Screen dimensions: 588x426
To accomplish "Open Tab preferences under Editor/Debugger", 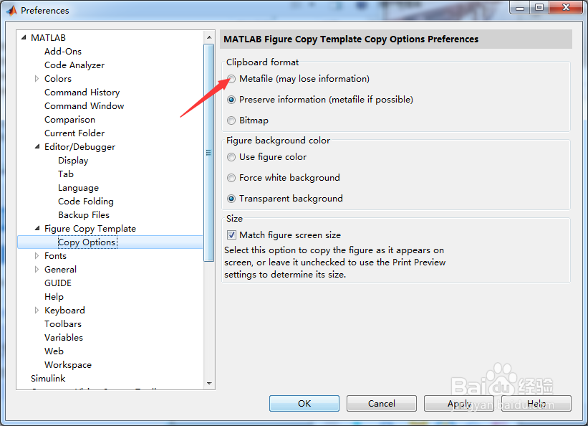I will (x=66, y=174).
